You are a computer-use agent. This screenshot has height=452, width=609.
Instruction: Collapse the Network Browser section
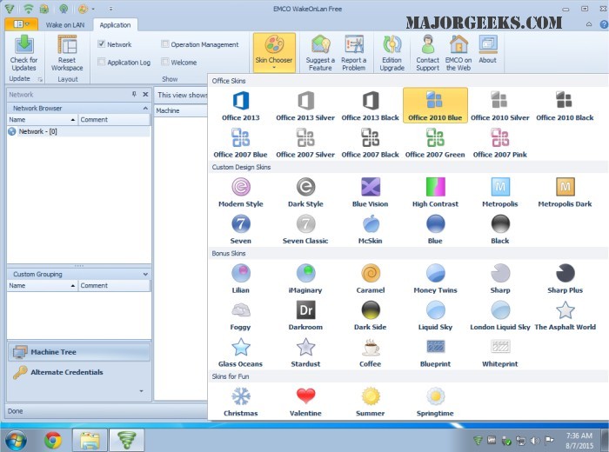click(x=145, y=109)
